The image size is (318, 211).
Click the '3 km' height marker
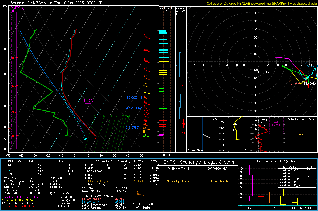pyautogui.click(x=15, y=112)
